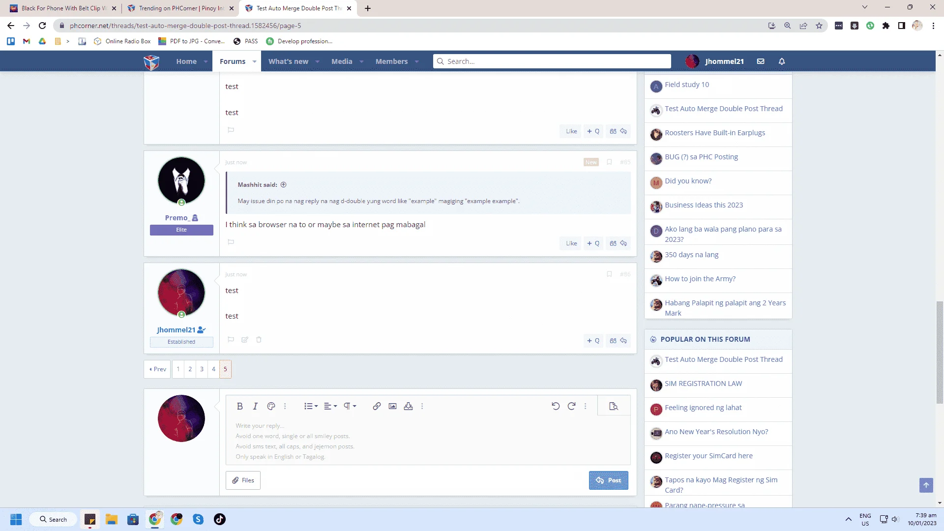Switch to the Black For Phone browser tab
The width and height of the screenshot is (944, 531).
[x=63, y=8]
